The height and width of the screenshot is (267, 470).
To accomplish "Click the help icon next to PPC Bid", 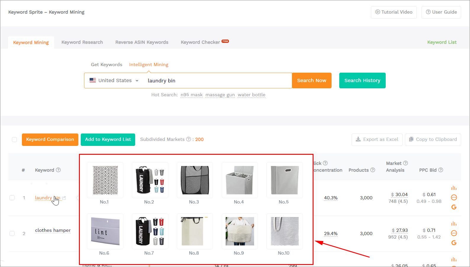I will click(x=441, y=170).
